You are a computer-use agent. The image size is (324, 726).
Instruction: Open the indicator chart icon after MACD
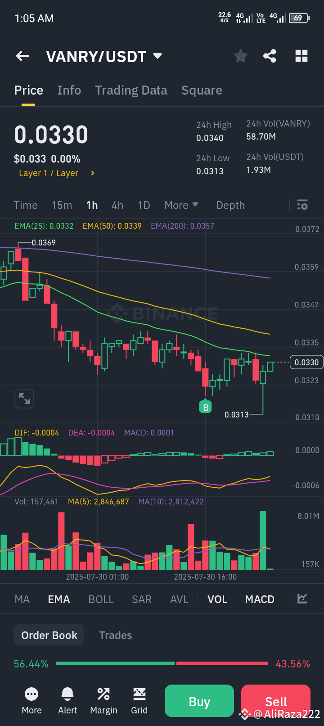pos(302,599)
